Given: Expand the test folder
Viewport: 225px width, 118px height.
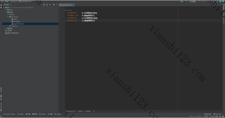Looking at the screenshot, I should click(x=6, y=28).
